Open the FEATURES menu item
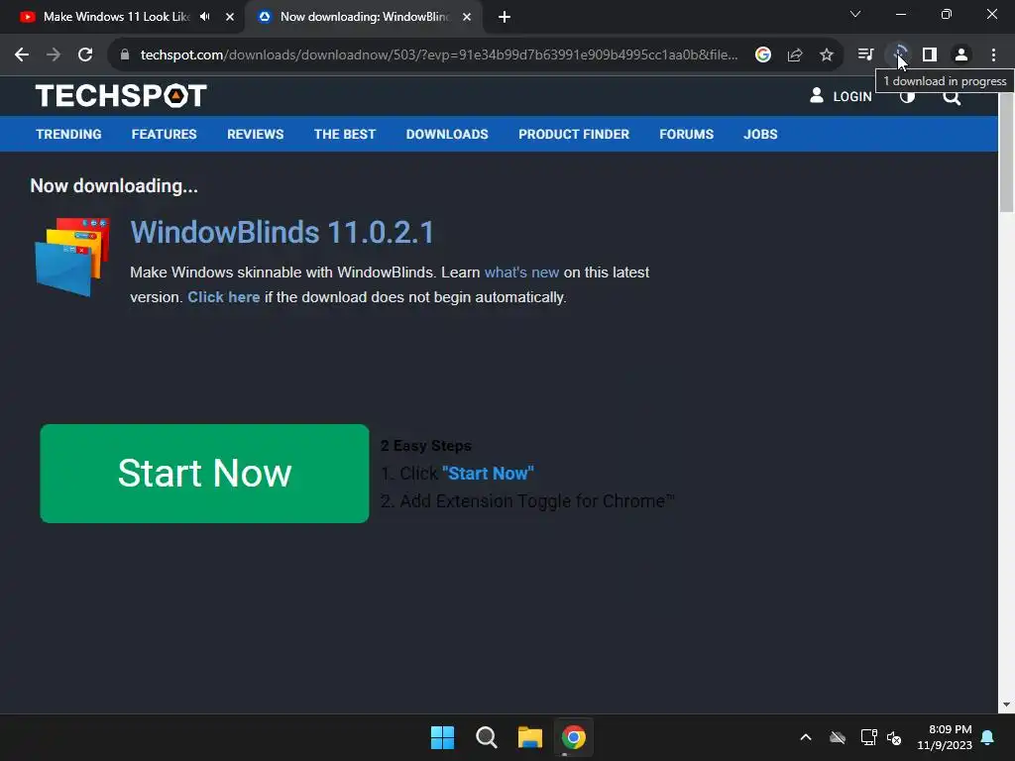This screenshot has width=1015, height=761. point(164,134)
